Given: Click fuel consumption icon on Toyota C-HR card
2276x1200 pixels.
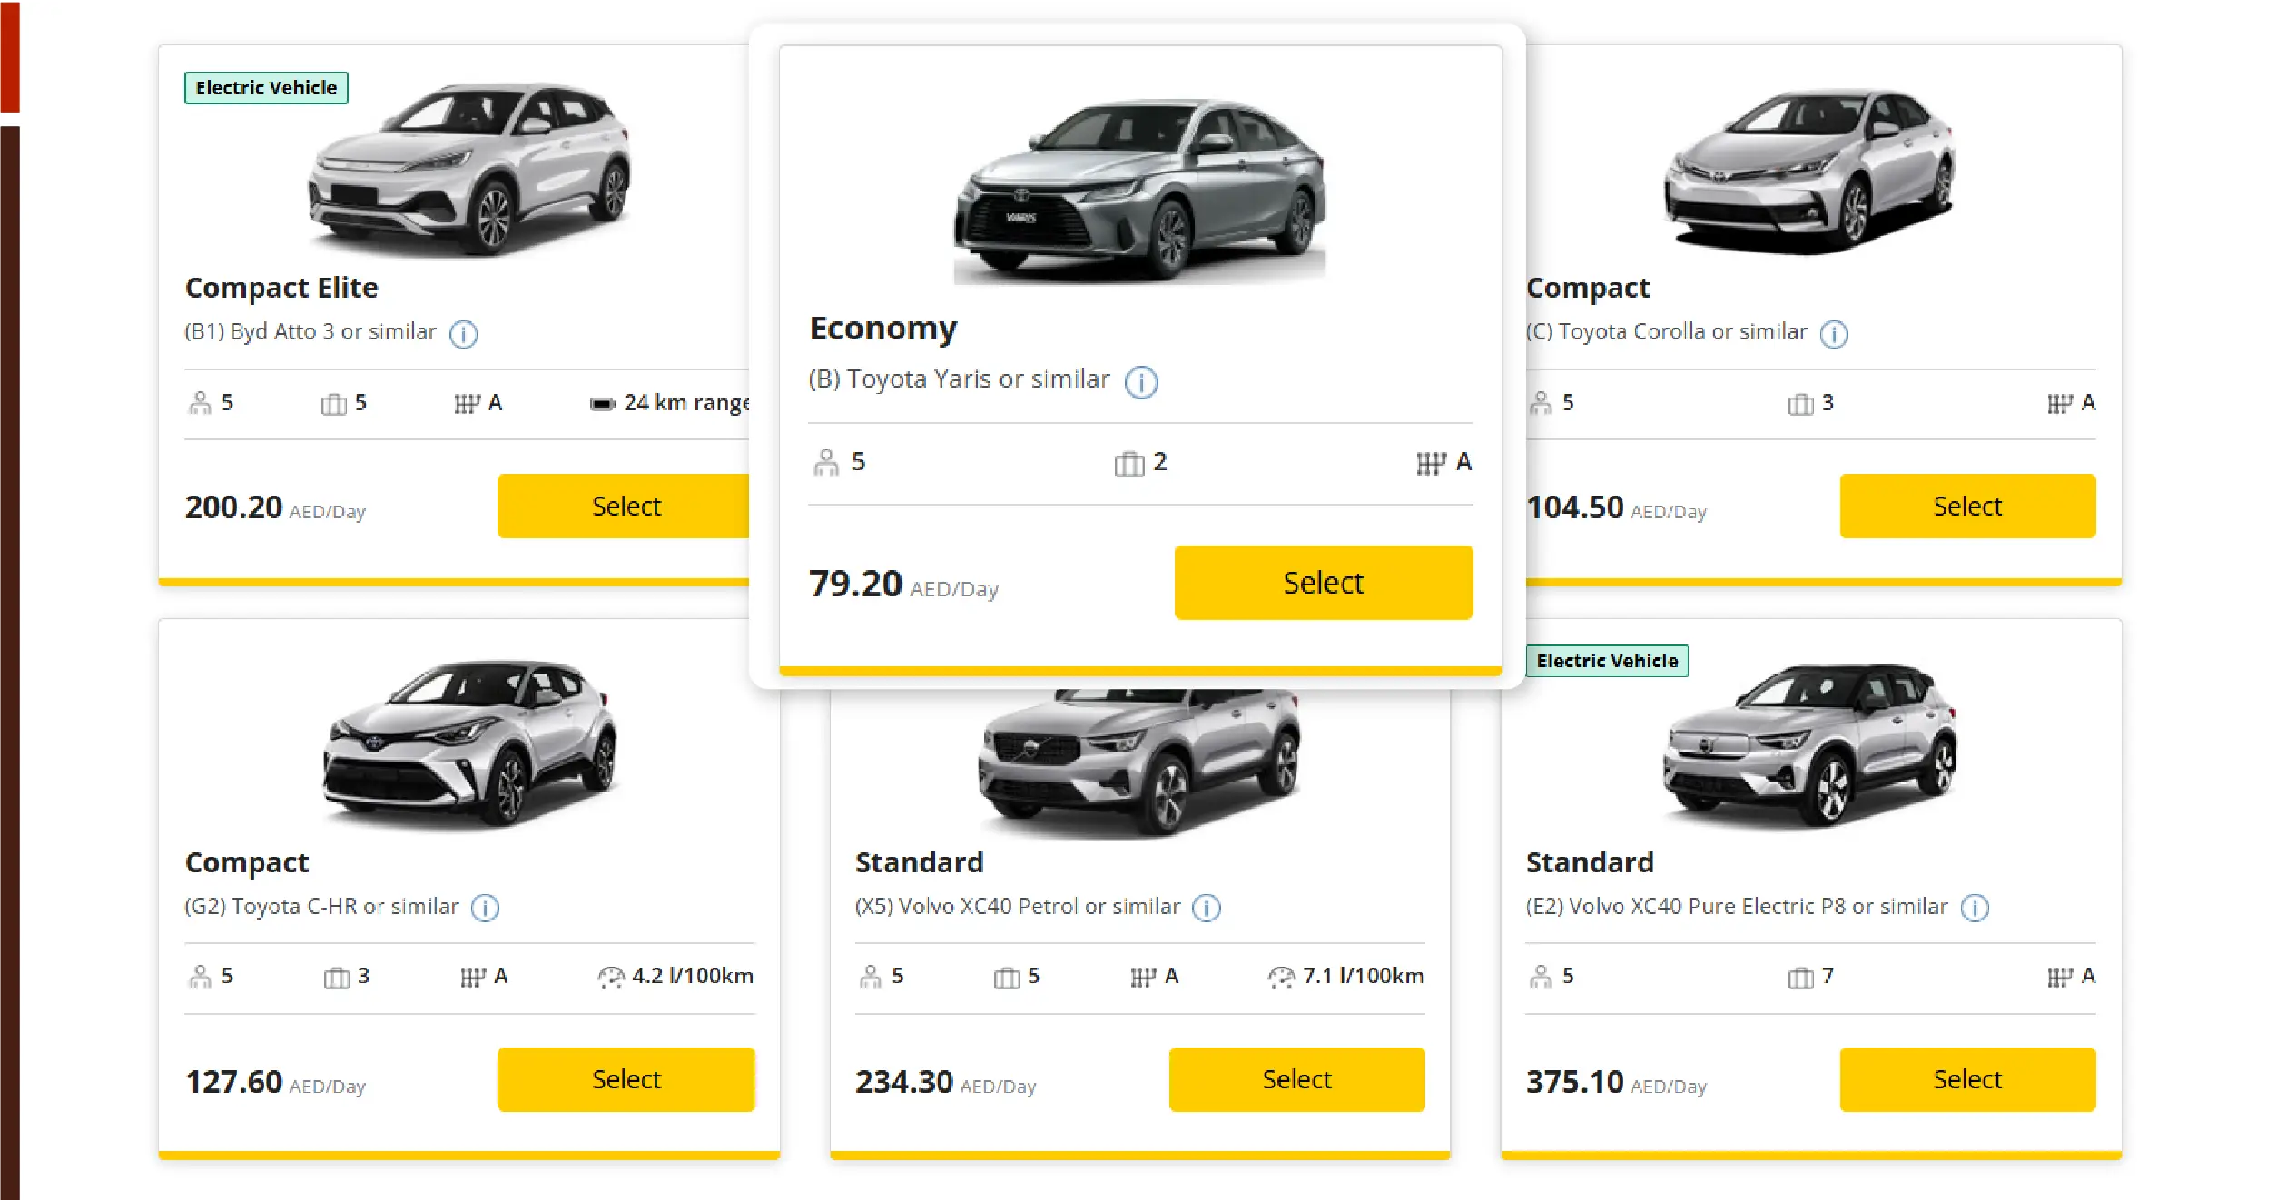Looking at the screenshot, I should coord(611,978).
